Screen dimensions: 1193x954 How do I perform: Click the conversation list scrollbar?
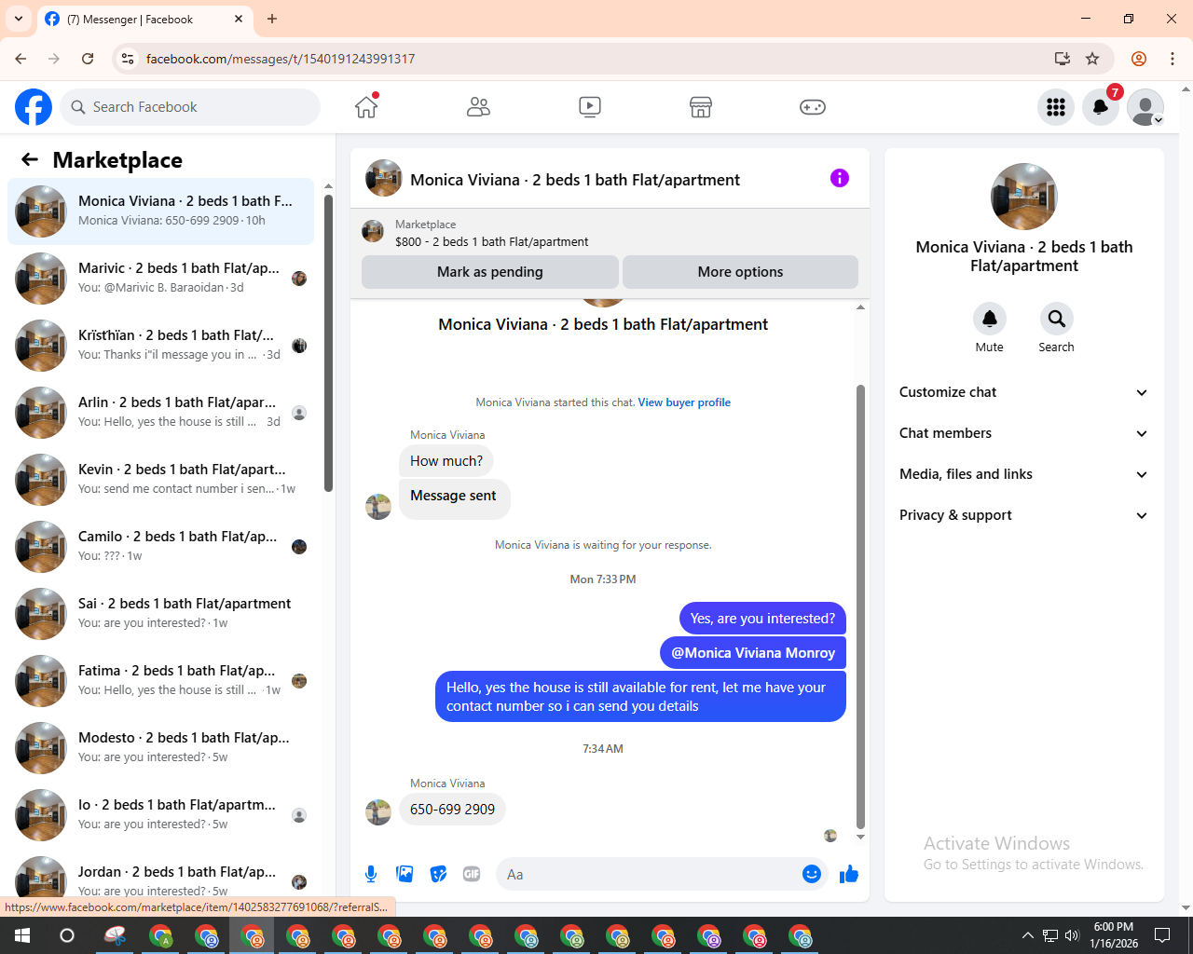click(328, 343)
